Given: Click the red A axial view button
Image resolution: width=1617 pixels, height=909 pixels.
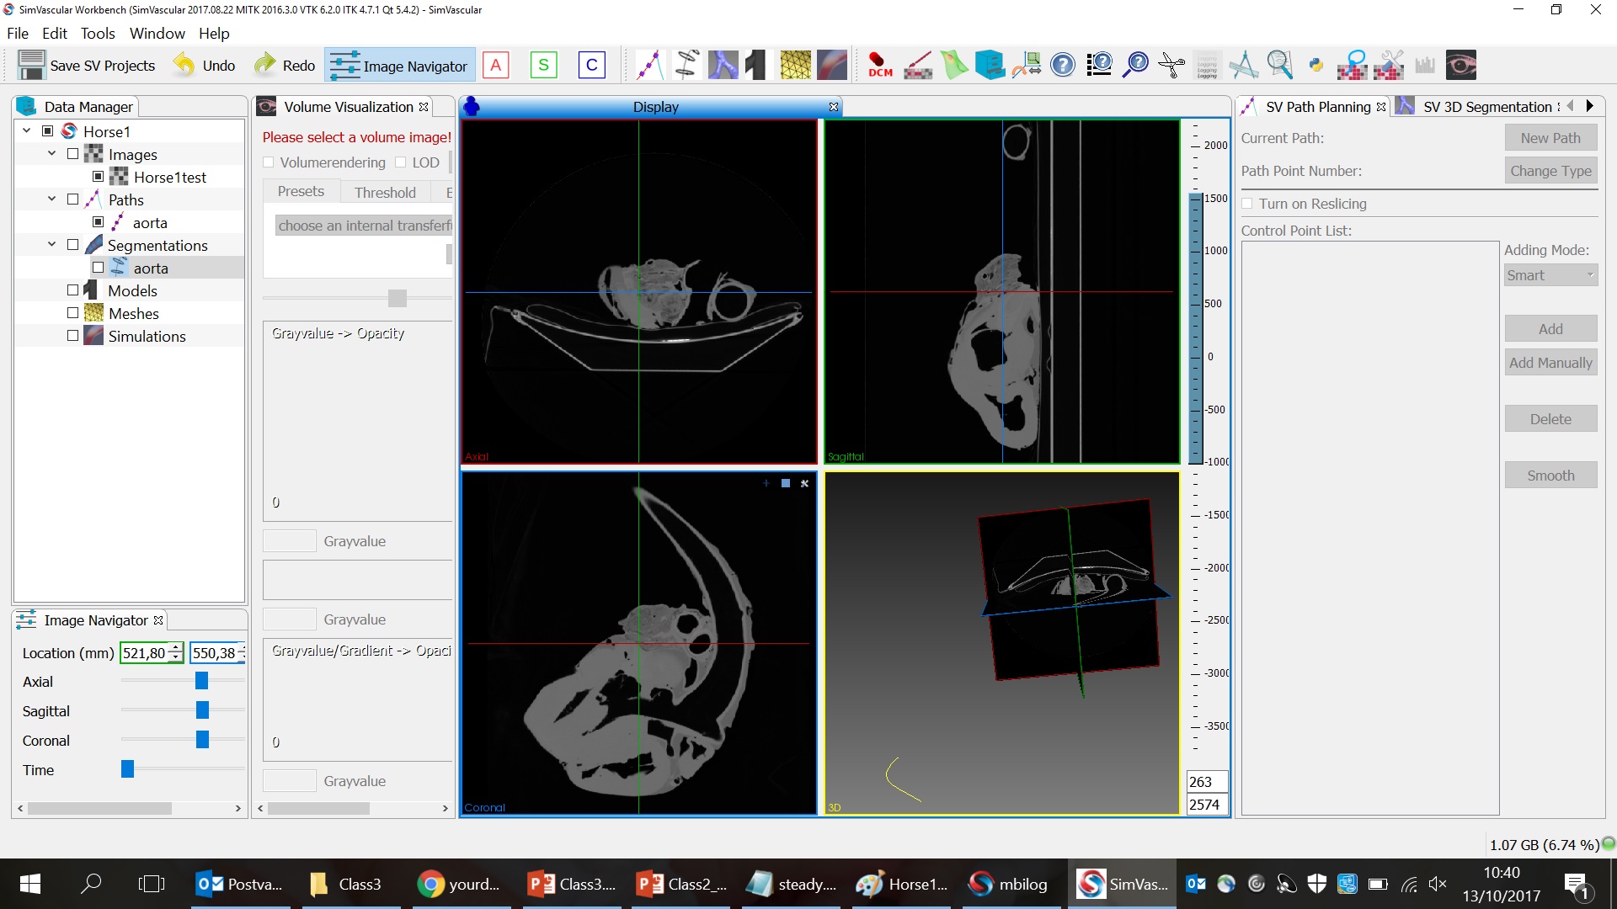Looking at the screenshot, I should click(496, 65).
